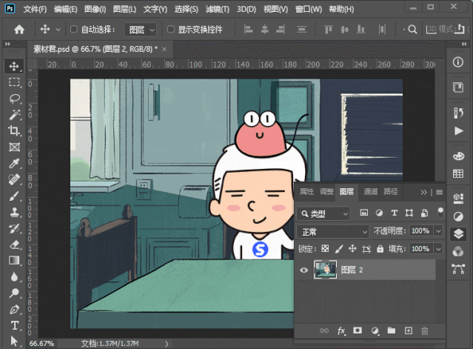Toggle lock all padlock icon
The width and height of the screenshot is (473, 349).
380,249
